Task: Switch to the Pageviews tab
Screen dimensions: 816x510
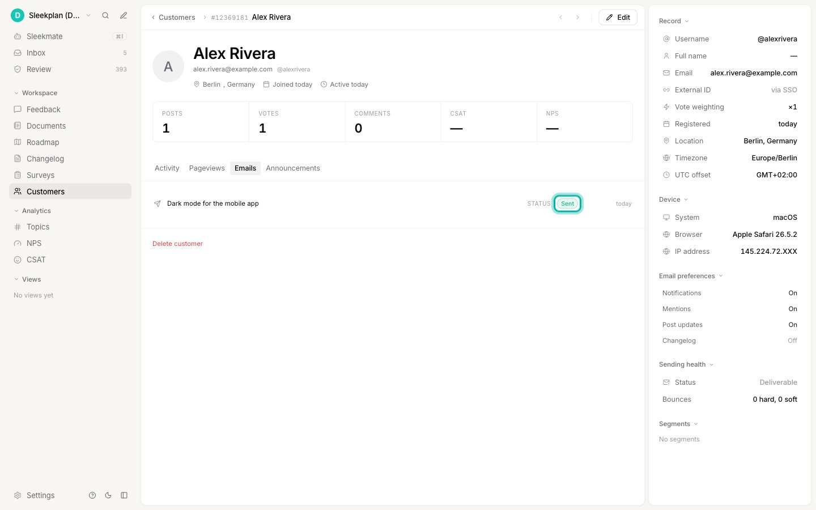Action: pyautogui.click(x=207, y=168)
